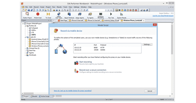Switch to the iPhone 6 User.bdf tab

click(76, 20)
